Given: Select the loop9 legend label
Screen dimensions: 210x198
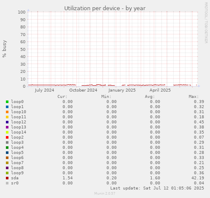Looking at the screenshot, I should 17,173.
